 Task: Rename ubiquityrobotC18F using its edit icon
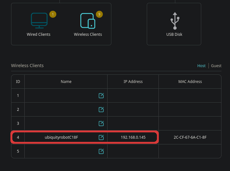click(101, 137)
